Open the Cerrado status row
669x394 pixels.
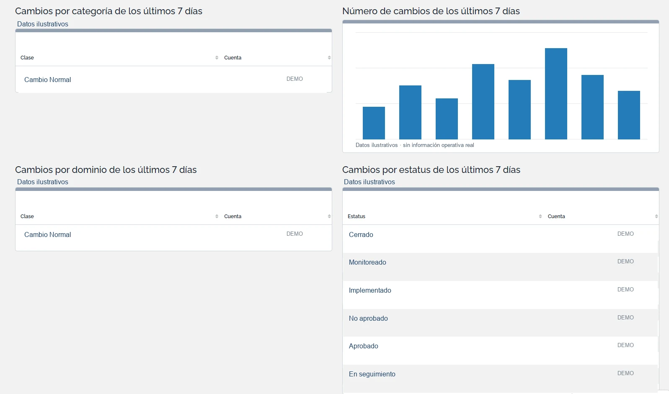501,239
